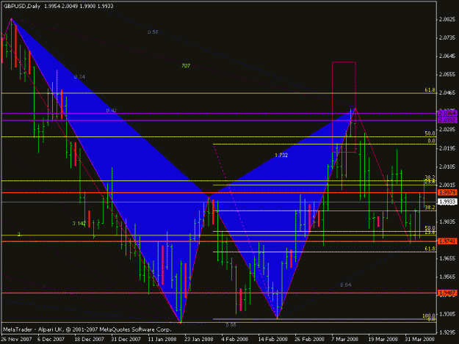Click the 4 Feb 2008 date label

(x=235, y=339)
